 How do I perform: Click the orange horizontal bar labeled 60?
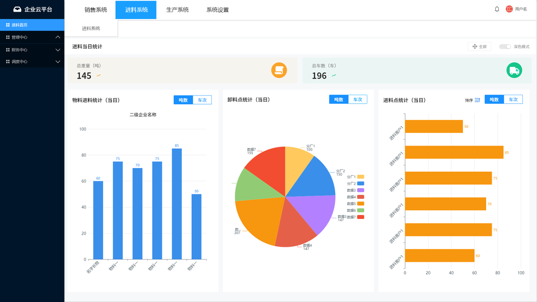click(440, 255)
